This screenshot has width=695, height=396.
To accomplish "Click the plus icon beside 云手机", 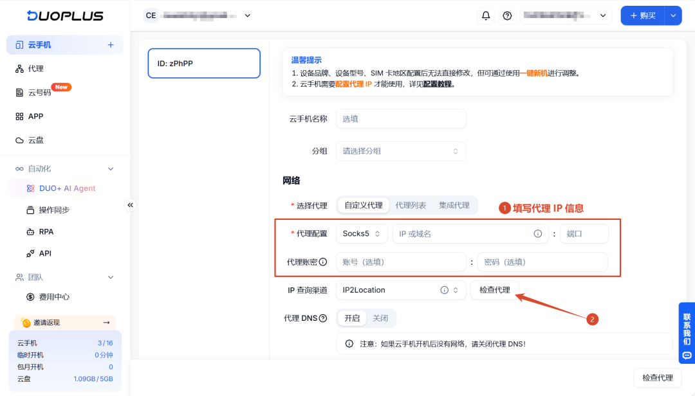I will [111, 45].
